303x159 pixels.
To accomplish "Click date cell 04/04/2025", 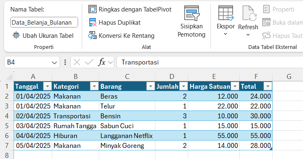I will pos(33,136).
